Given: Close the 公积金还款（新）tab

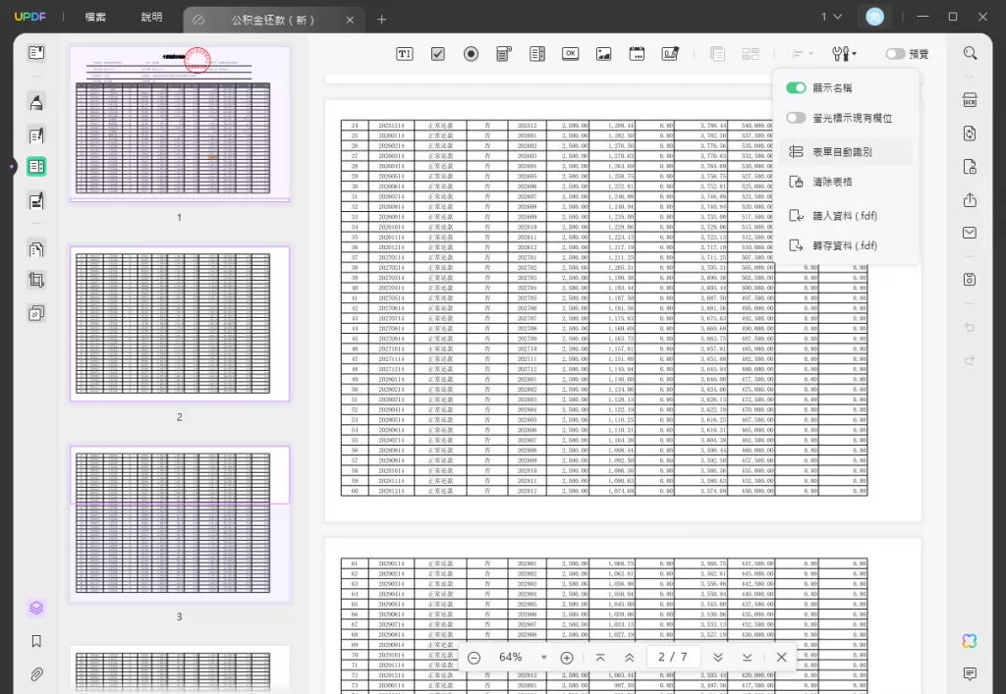Looking at the screenshot, I should 350,20.
